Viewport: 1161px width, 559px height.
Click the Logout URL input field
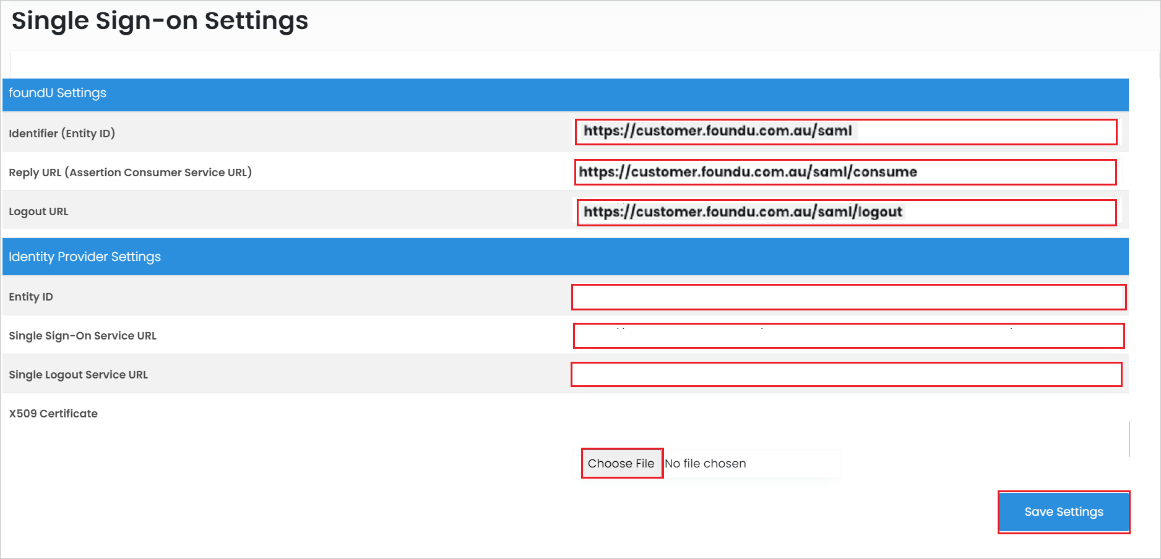(x=847, y=212)
